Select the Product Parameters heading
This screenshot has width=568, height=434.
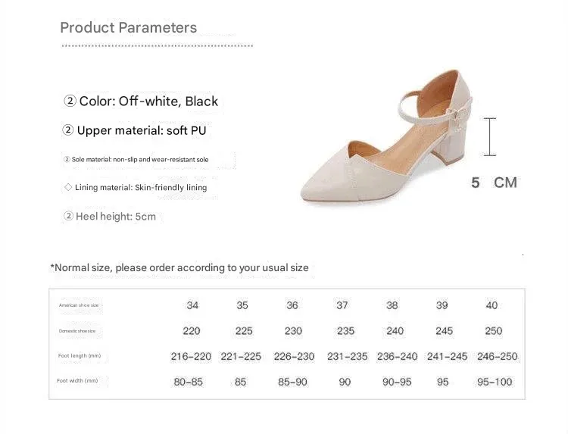(128, 28)
